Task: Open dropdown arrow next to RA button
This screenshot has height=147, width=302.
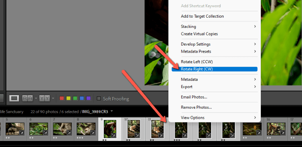Action: tap(36, 99)
